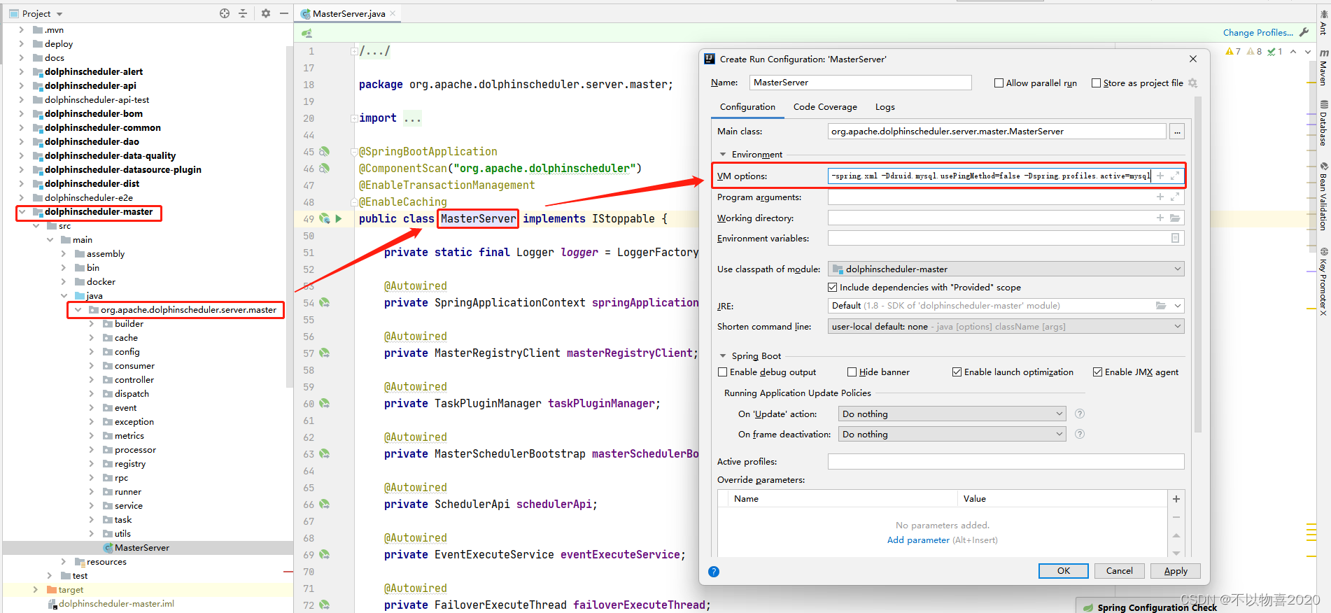Select the Configuration tab
Image resolution: width=1331 pixels, height=613 pixels.
tap(747, 107)
